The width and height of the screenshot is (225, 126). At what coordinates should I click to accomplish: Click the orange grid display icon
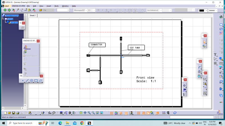pyautogui.click(x=111, y=113)
